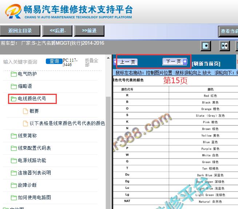Click the Du color code cell
238x209 pixels.
click(127, 174)
